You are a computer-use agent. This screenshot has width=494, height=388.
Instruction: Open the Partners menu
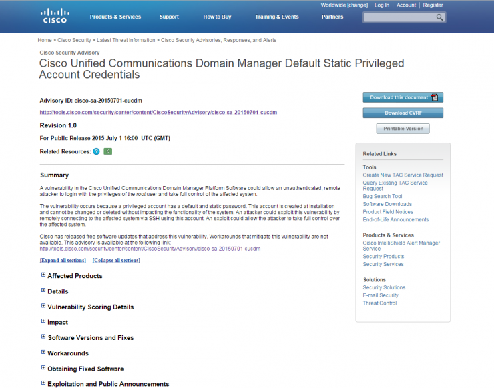click(x=332, y=17)
